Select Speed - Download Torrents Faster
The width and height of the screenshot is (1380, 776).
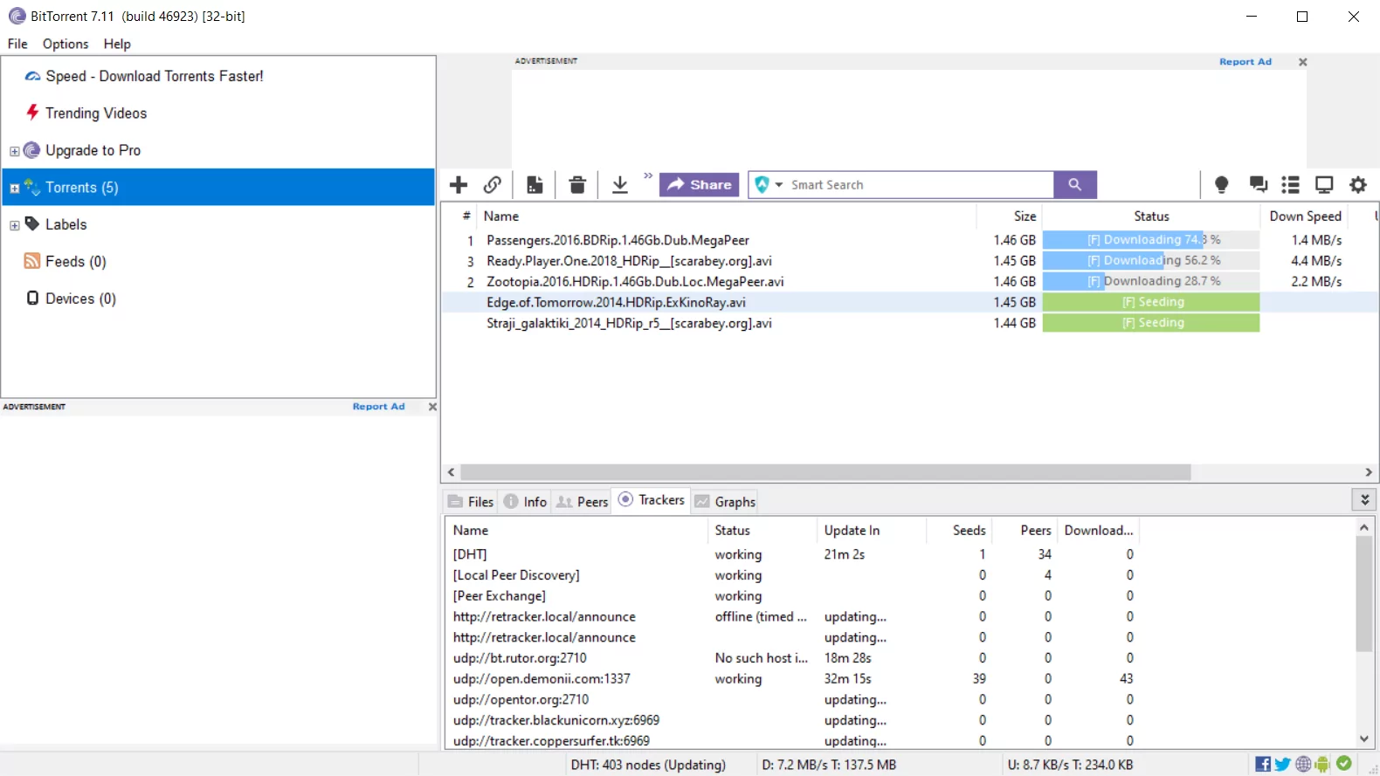155,76
